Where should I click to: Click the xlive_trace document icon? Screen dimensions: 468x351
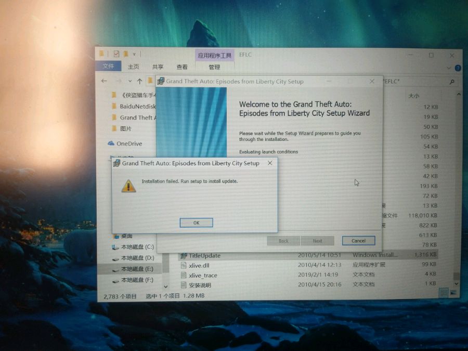coord(184,275)
